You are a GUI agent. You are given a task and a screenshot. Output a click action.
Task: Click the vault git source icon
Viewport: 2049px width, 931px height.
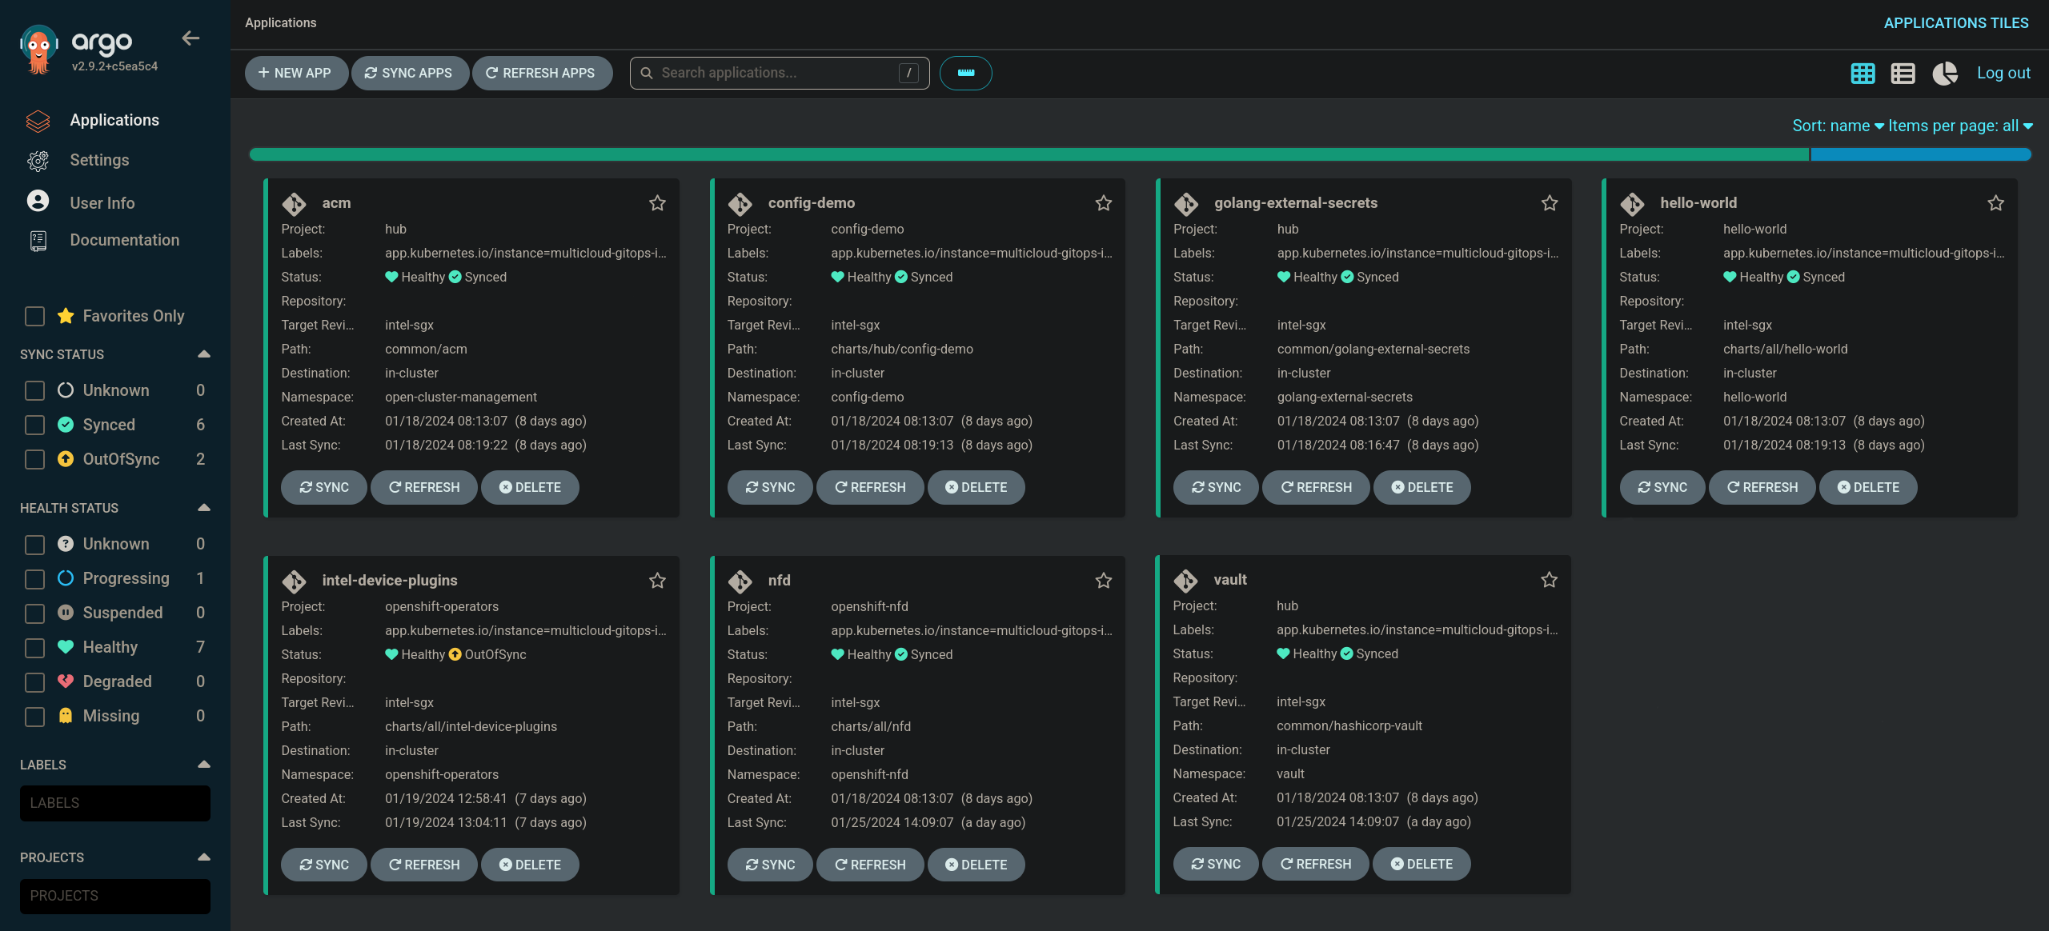(x=1185, y=581)
